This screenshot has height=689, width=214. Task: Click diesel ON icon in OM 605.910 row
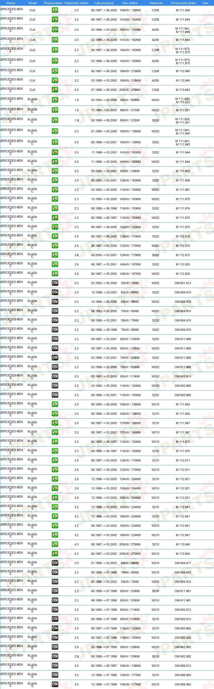point(55,376)
